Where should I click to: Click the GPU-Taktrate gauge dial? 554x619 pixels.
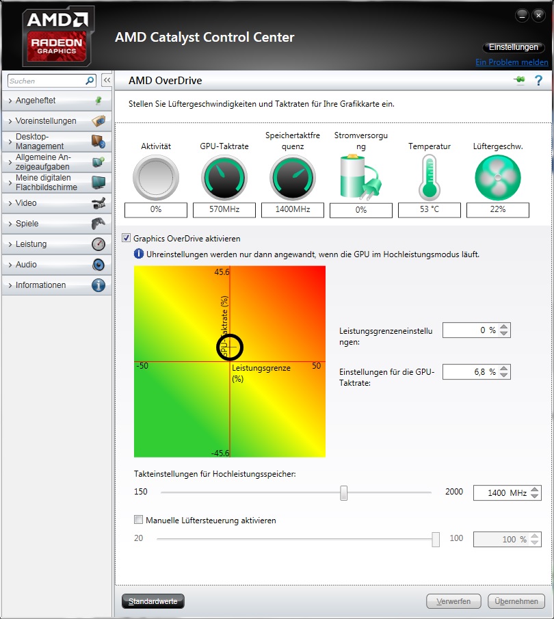(224, 178)
